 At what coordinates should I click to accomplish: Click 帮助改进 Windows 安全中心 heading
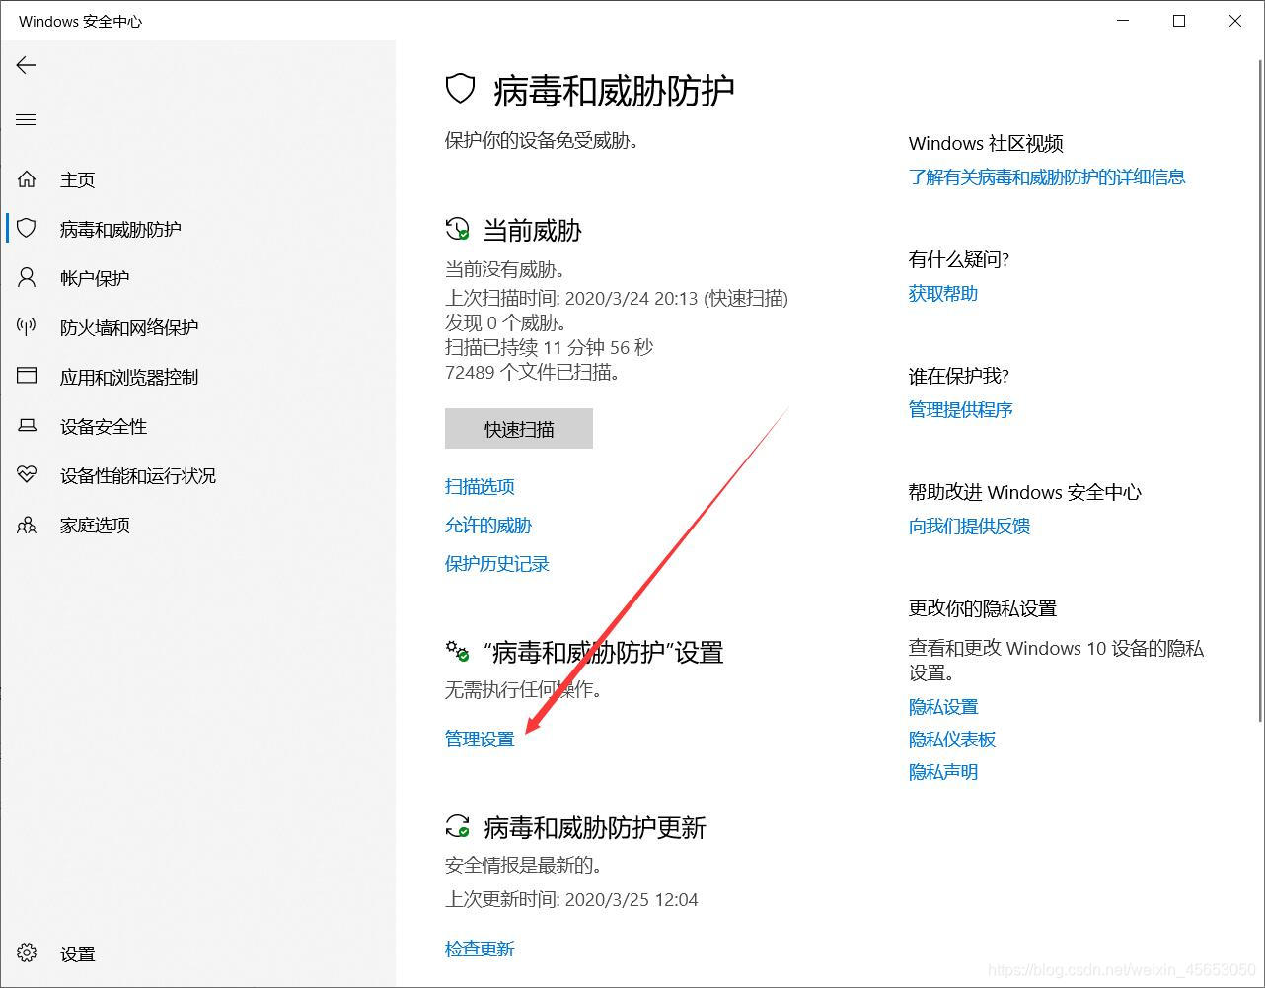[x=1025, y=492]
